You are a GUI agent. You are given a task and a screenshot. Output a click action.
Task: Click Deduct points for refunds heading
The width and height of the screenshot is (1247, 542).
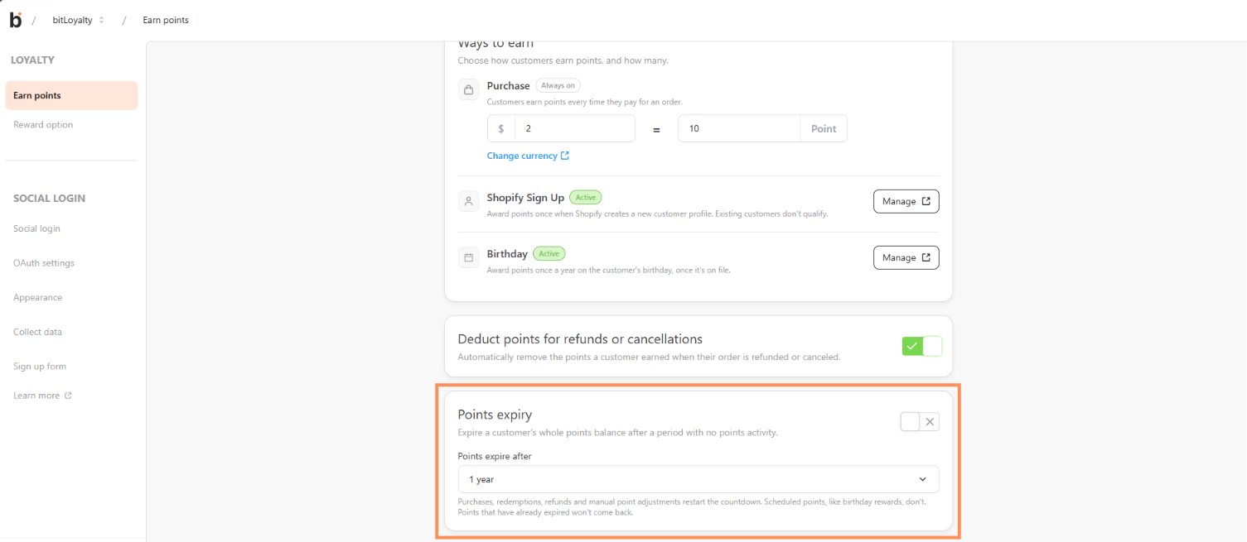(x=580, y=339)
